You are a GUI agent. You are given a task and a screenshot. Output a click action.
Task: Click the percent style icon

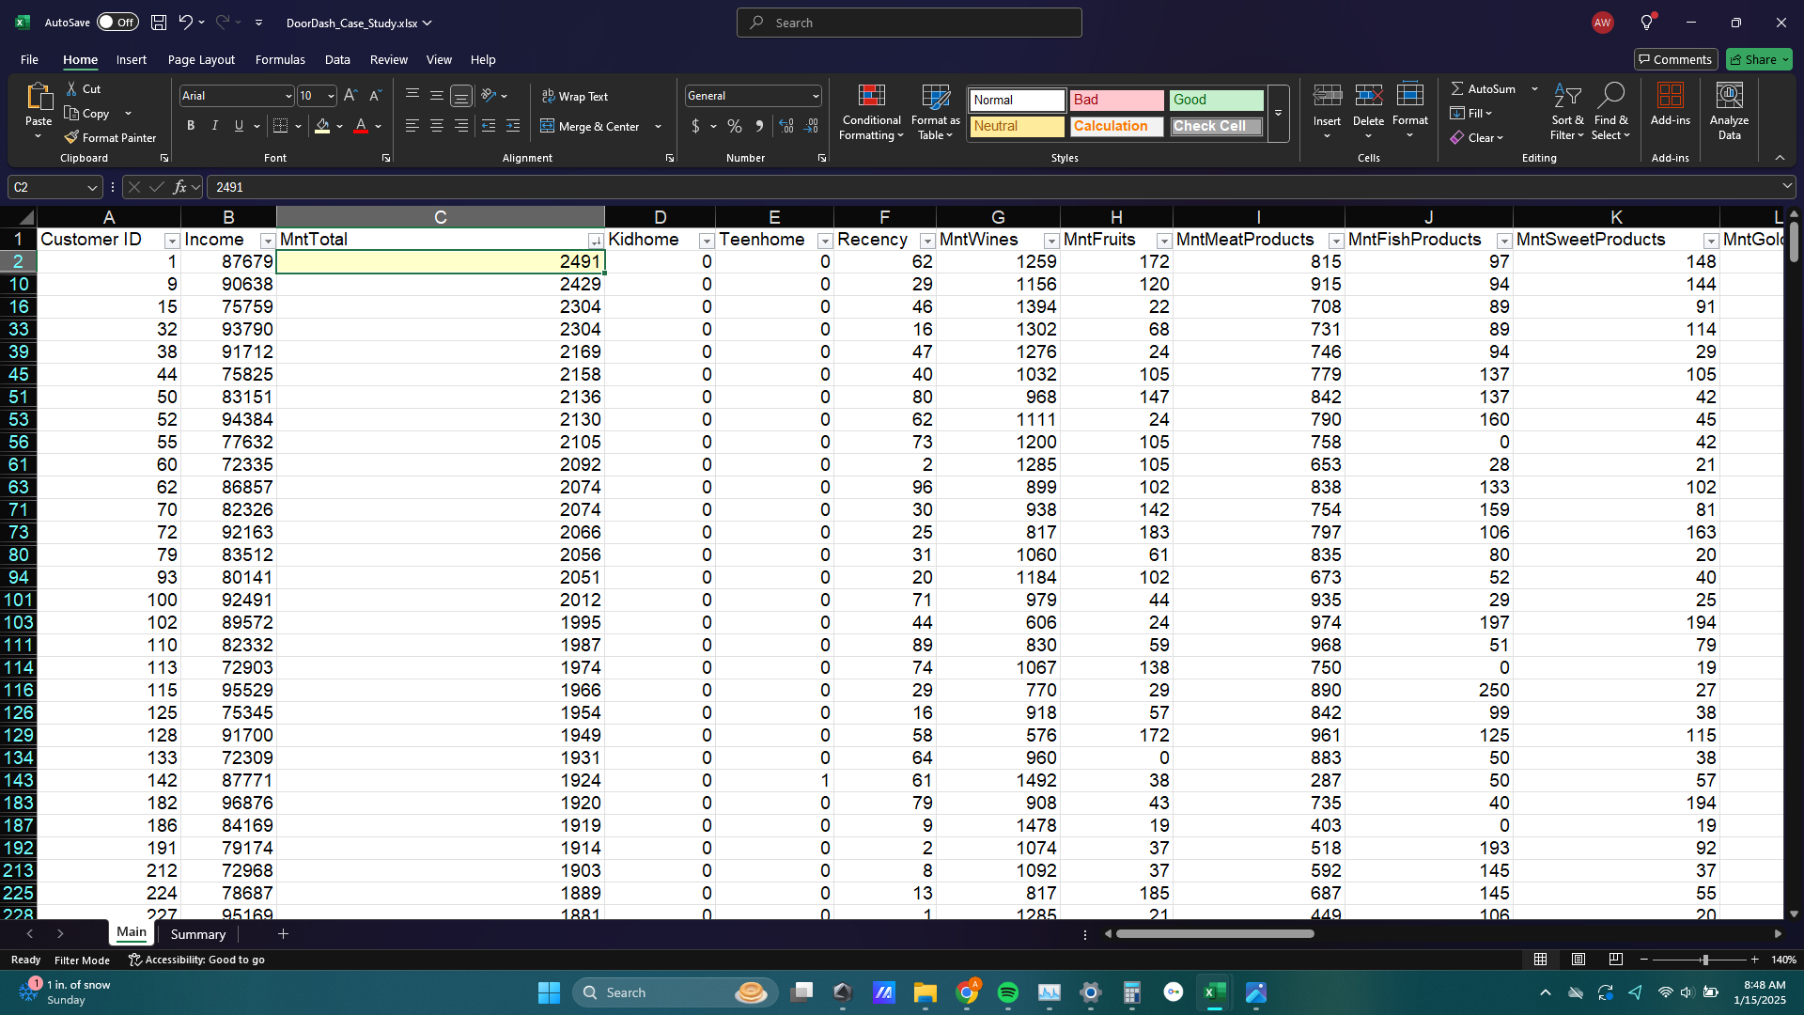[x=735, y=126]
